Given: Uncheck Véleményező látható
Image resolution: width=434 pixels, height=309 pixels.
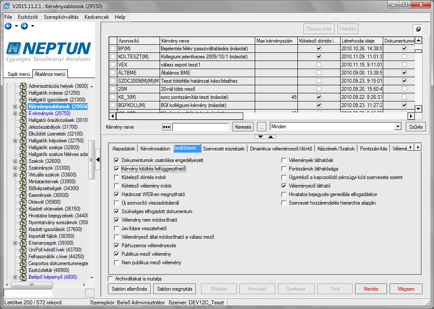Looking at the screenshot, I should click(284, 186).
